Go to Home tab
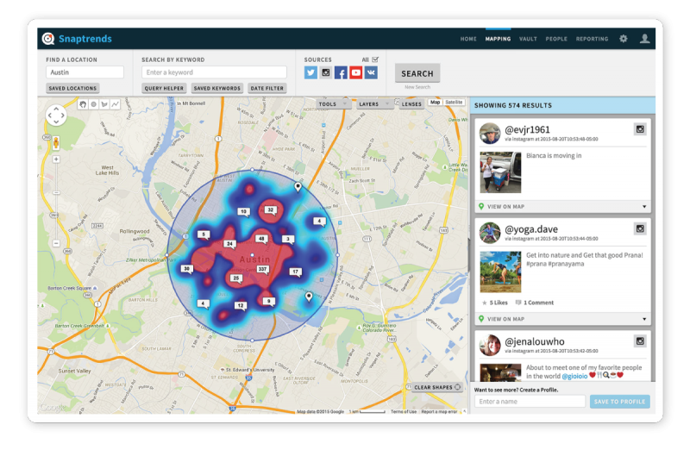This screenshot has width=690, height=456. (468, 39)
